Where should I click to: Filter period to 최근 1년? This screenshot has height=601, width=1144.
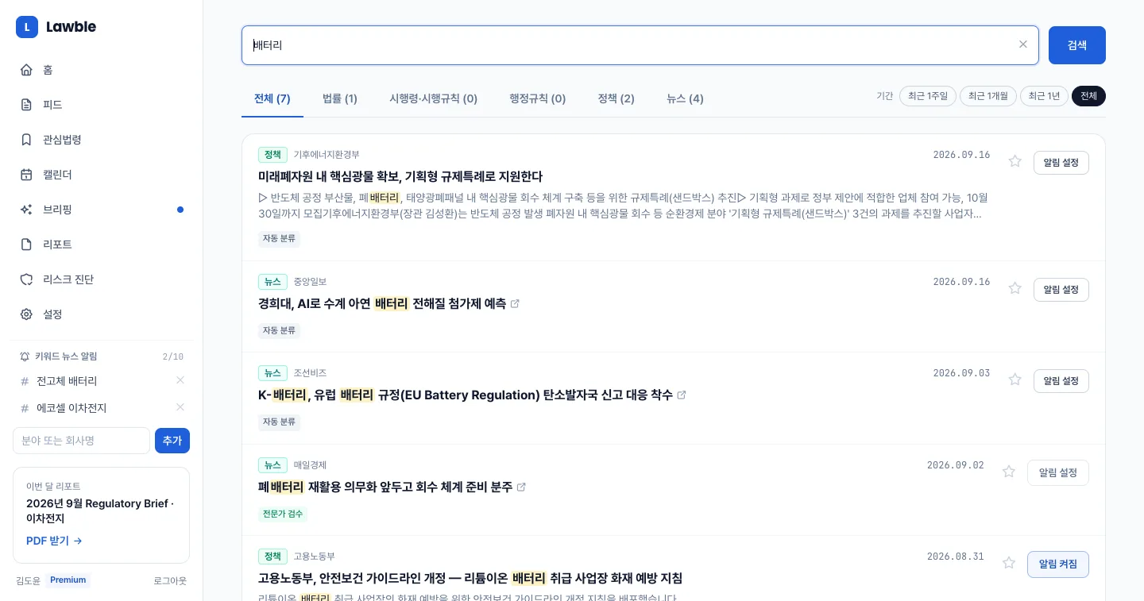(1044, 96)
